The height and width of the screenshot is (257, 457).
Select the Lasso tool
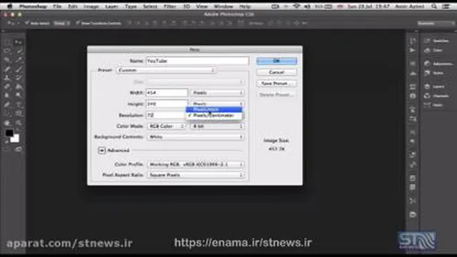7,51
